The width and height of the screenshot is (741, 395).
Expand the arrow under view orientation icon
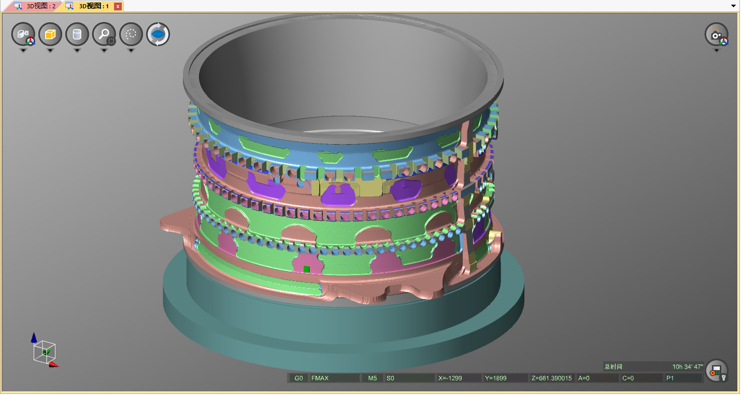coord(23,51)
